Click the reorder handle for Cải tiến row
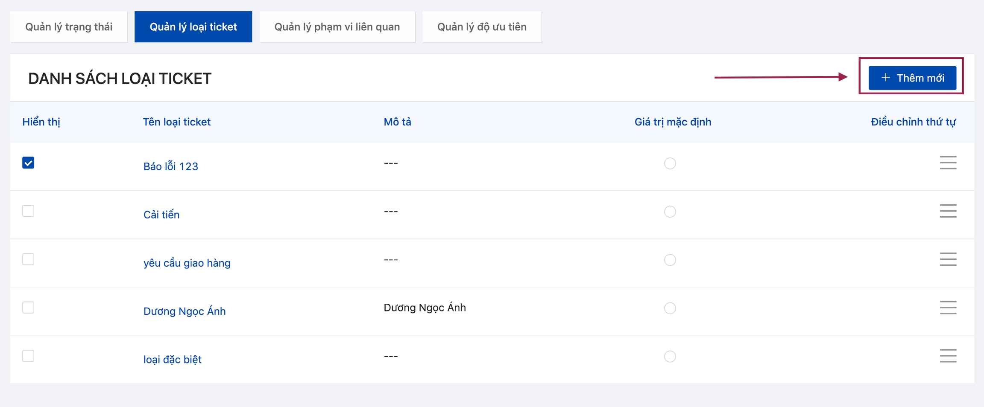Image resolution: width=984 pixels, height=407 pixels. (948, 211)
